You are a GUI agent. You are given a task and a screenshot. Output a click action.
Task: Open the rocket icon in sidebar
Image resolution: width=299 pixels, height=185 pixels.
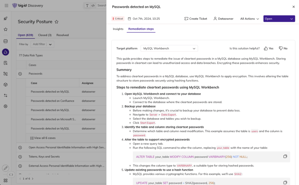(6, 18)
